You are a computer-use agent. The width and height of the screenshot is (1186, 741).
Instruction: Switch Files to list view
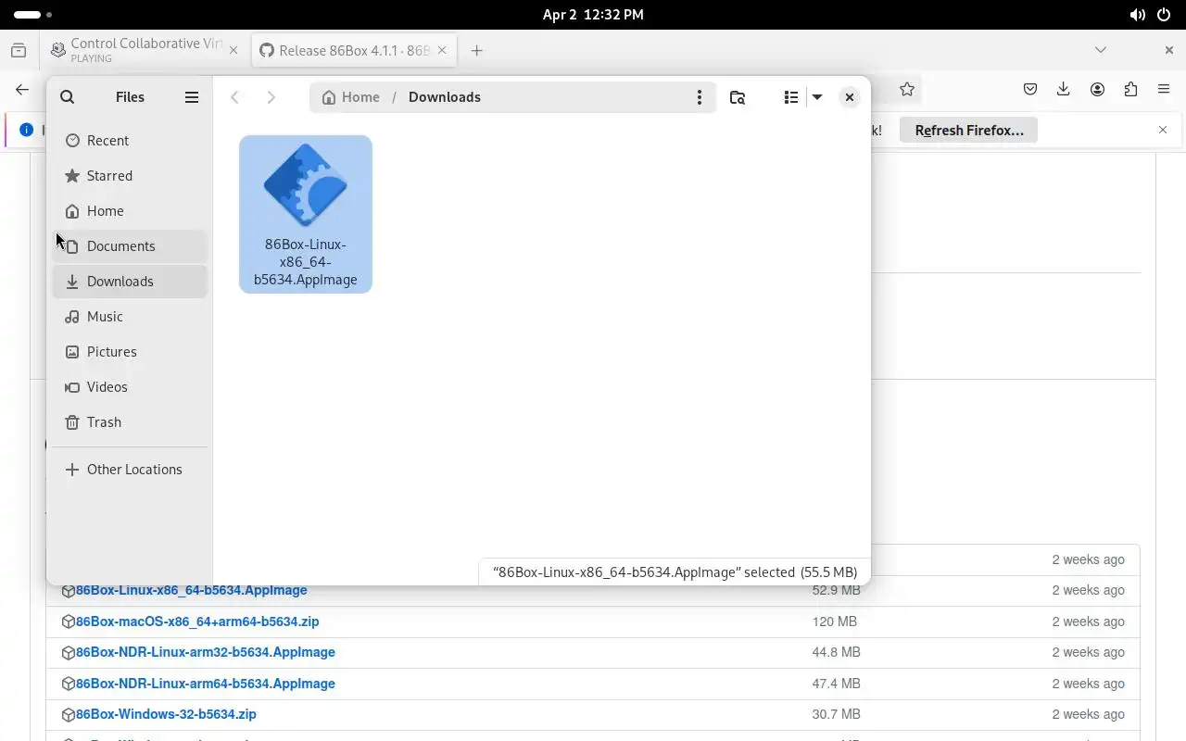tap(790, 96)
